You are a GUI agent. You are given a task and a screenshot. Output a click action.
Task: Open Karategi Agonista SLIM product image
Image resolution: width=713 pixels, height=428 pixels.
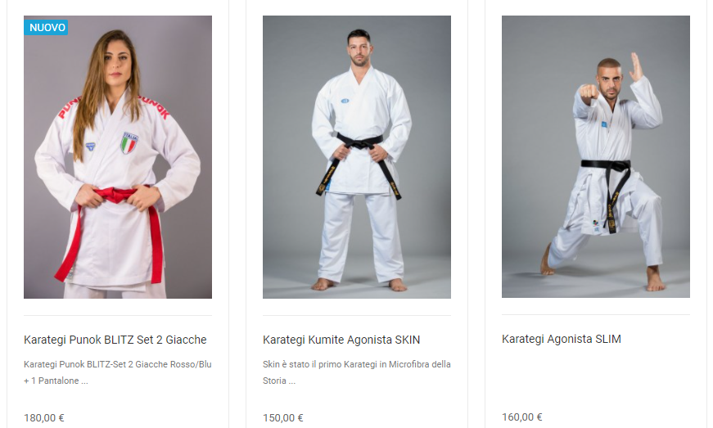[596, 157]
